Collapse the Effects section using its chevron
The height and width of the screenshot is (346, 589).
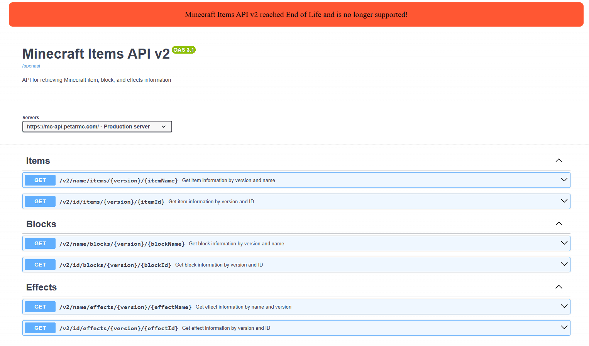click(559, 287)
